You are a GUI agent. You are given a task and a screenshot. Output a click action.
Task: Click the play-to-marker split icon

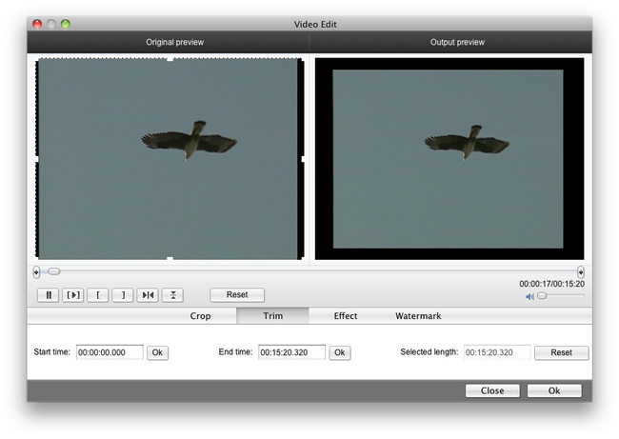148,295
